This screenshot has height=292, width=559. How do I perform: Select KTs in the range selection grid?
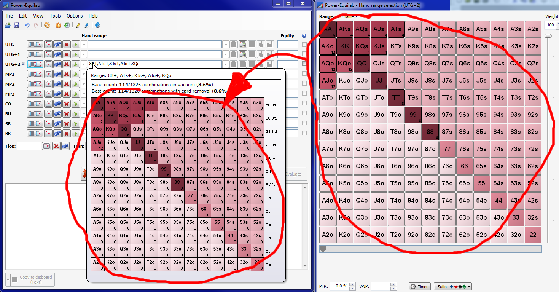point(396,46)
